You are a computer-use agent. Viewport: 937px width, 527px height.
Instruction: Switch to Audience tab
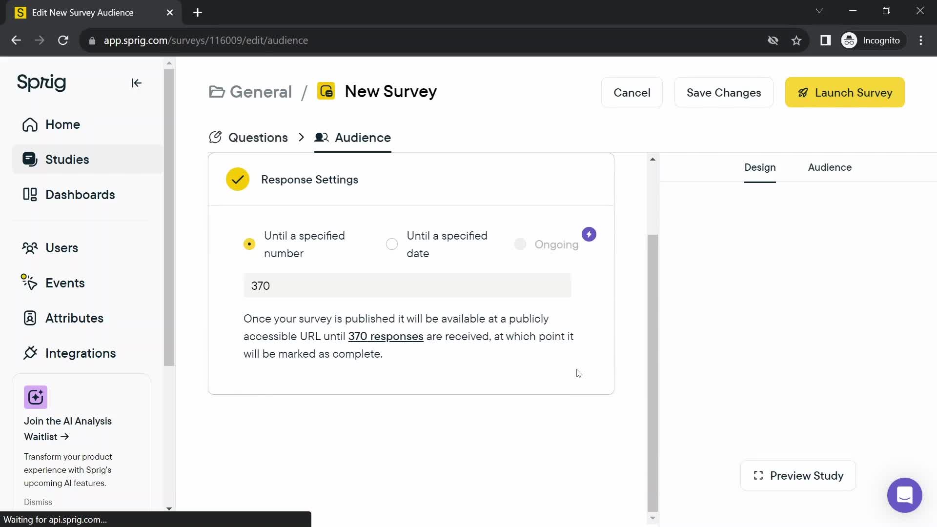[831, 167]
